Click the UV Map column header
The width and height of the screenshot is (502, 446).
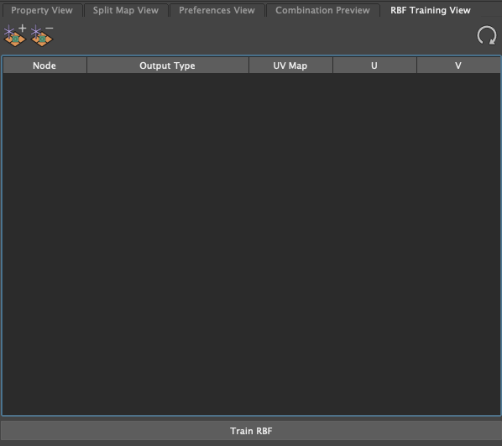tap(290, 66)
